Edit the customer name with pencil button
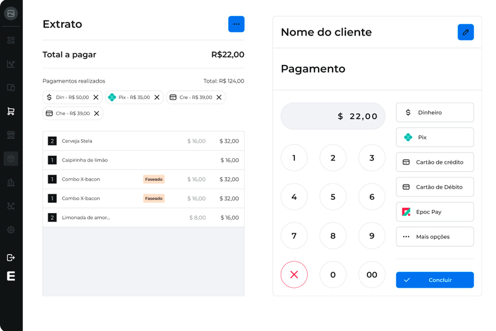Viewport: 496px width, 331px height. pos(466,32)
